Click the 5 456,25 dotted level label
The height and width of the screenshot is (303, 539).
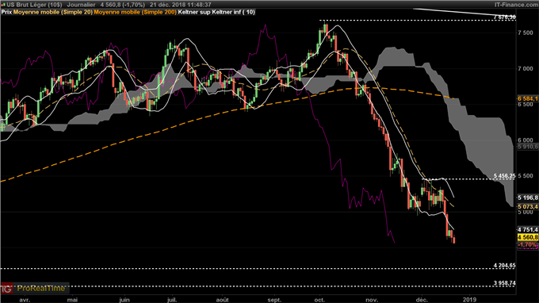coord(505,176)
